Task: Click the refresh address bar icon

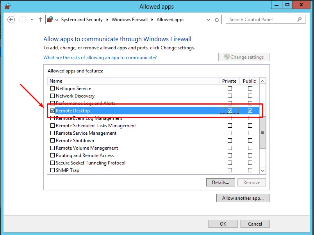Action: coord(218,20)
